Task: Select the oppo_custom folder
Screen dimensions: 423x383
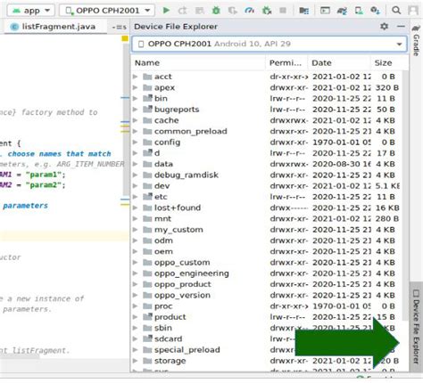Action: [266, 262]
